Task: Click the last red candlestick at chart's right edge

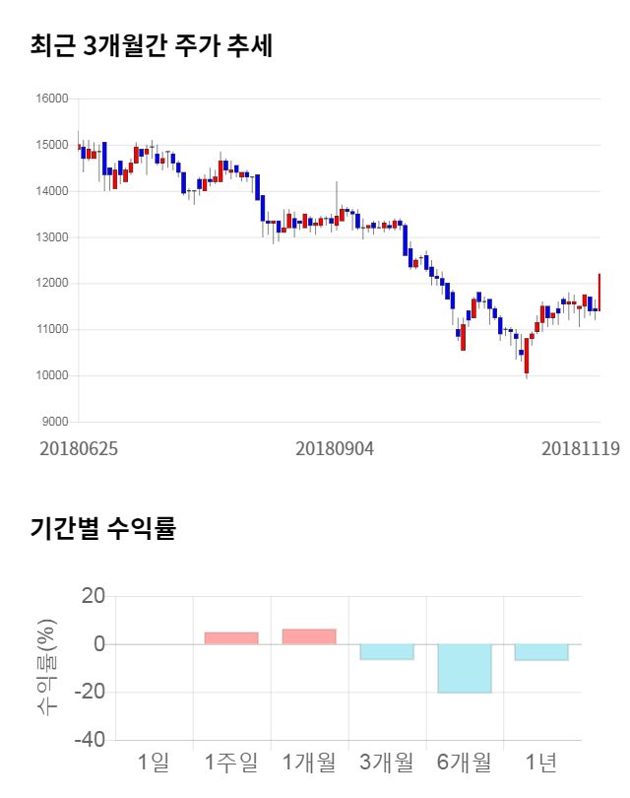Action: click(x=598, y=292)
